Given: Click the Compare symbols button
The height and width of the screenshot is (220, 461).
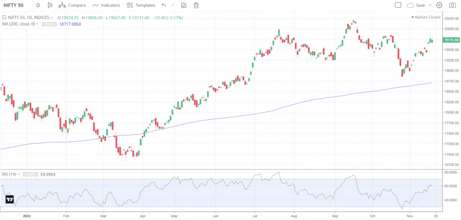Looking at the screenshot, I should 72,5.
